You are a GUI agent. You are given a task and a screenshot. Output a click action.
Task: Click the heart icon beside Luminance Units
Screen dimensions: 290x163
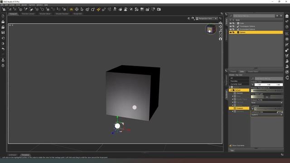pyautogui.click(x=280, y=112)
